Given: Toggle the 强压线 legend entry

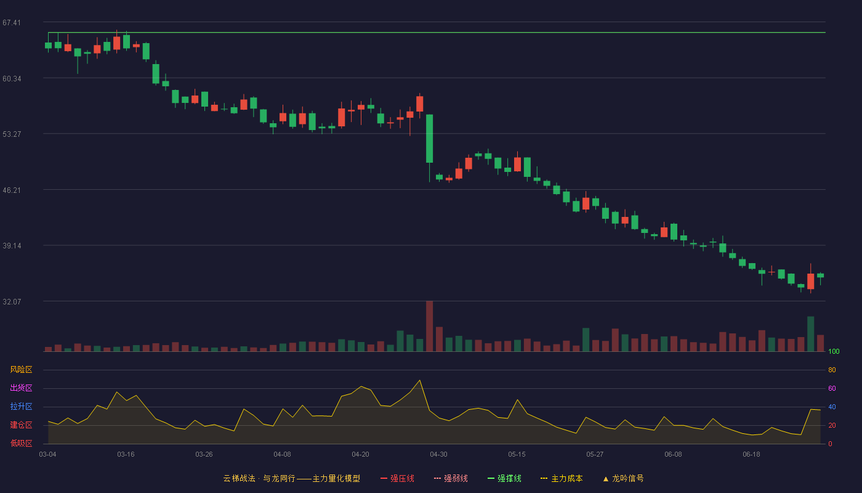Looking at the screenshot, I should coord(397,478).
